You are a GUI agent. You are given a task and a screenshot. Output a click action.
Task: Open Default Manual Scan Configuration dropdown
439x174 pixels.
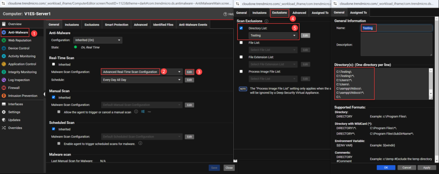click(141, 105)
